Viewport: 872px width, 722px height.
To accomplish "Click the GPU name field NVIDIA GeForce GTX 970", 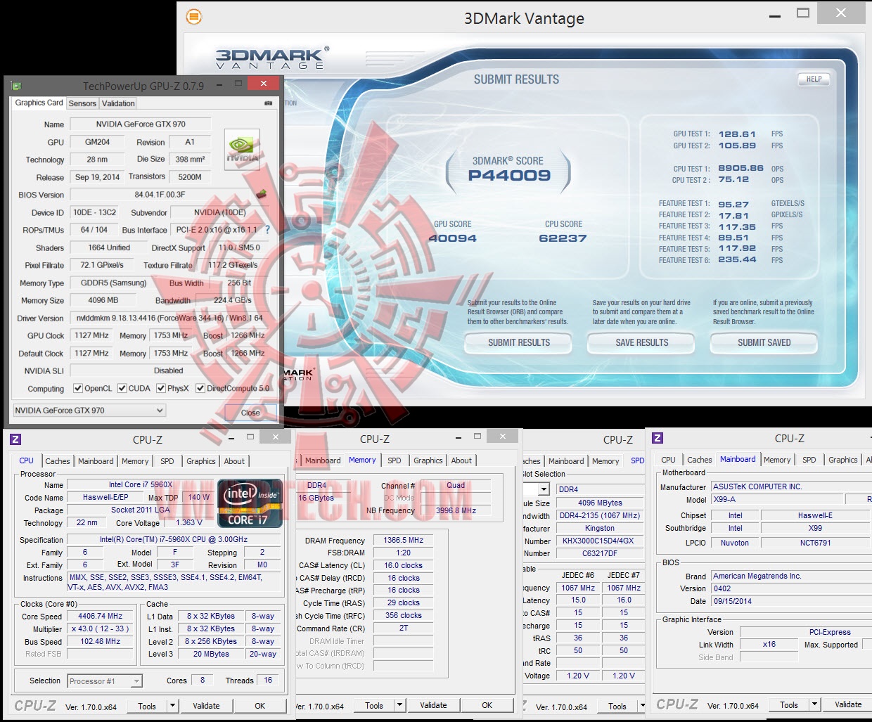I will [x=141, y=124].
